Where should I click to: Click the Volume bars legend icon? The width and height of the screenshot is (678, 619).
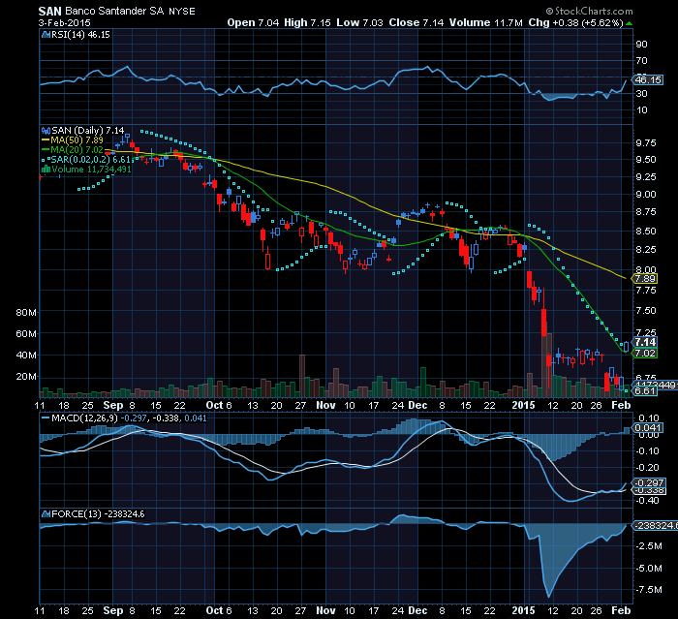click(x=46, y=169)
